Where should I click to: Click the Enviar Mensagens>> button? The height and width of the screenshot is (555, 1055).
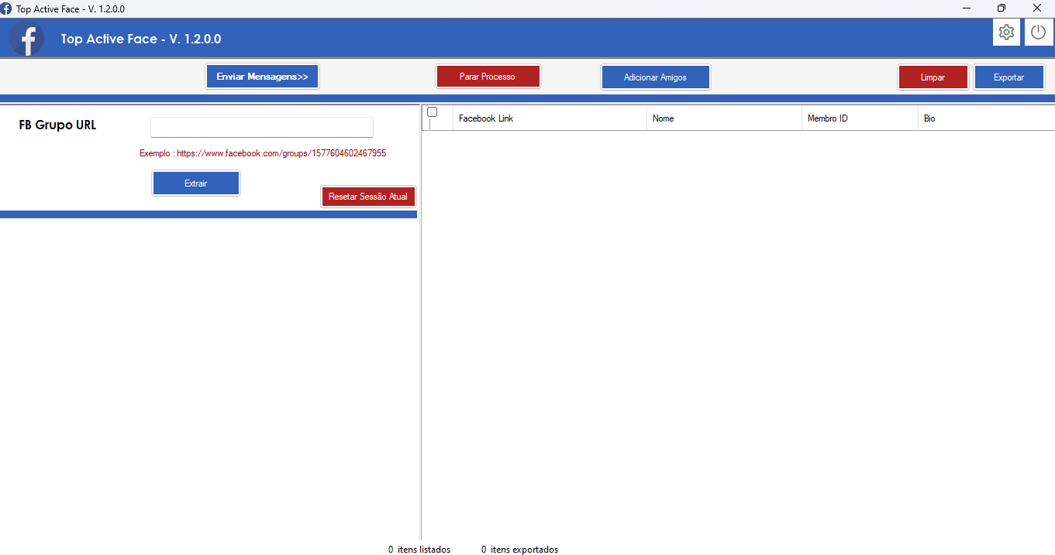pyautogui.click(x=262, y=77)
